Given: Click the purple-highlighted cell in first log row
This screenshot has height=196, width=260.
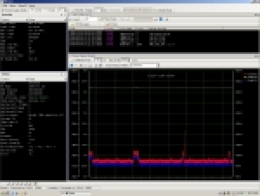Looking at the screenshot, I should pyautogui.click(x=109, y=34).
